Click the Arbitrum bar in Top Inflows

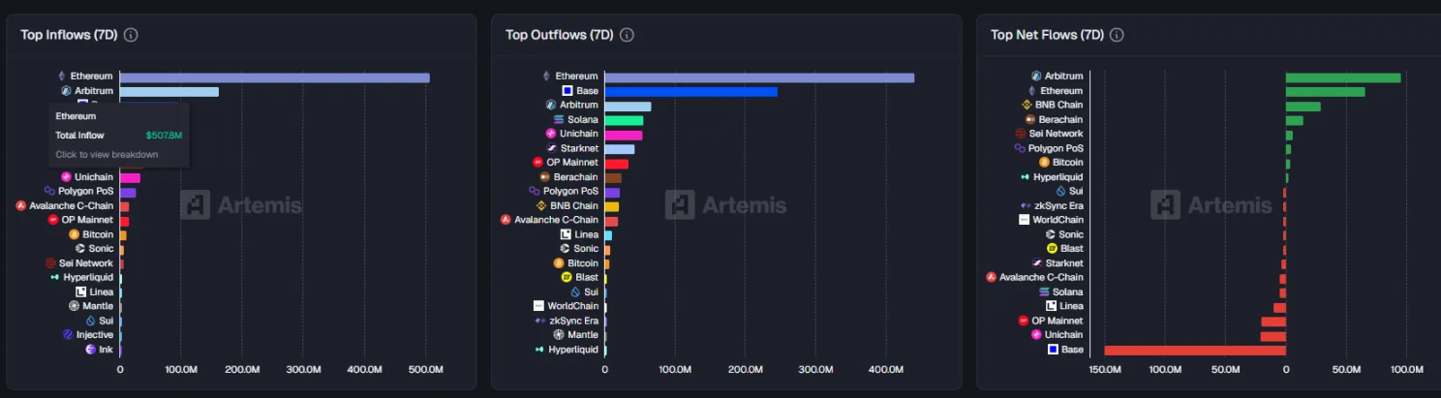(x=169, y=91)
